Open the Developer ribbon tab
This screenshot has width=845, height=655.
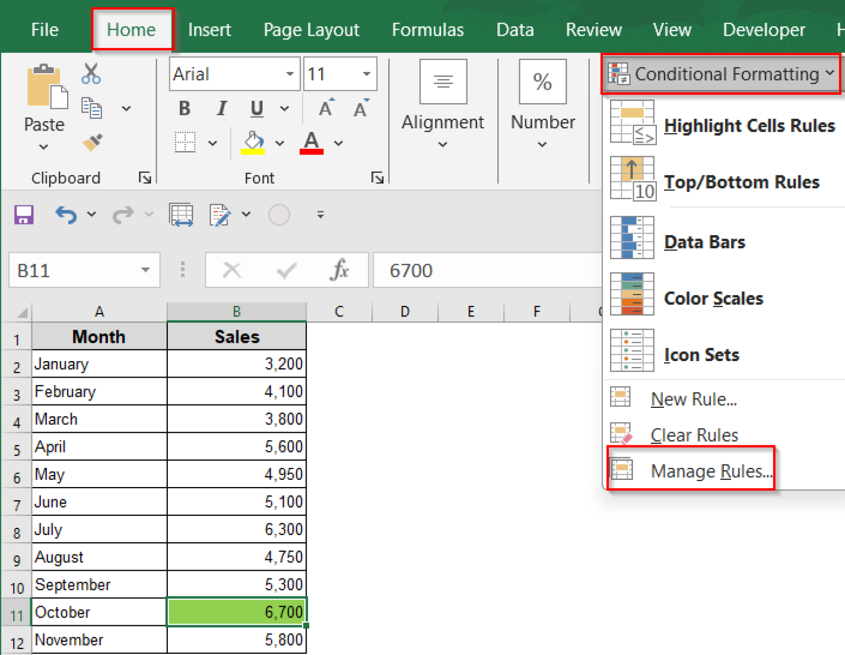click(x=764, y=30)
